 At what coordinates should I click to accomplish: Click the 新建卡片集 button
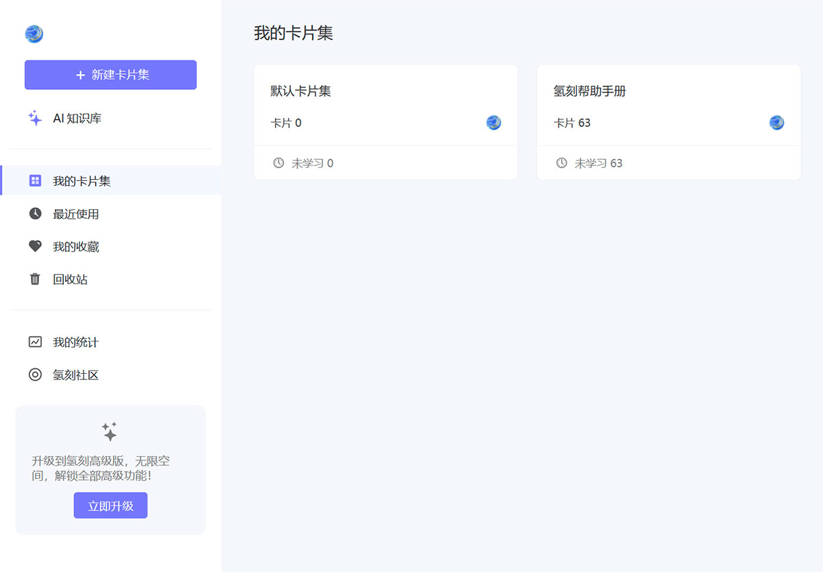pyautogui.click(x=110, y=75)
